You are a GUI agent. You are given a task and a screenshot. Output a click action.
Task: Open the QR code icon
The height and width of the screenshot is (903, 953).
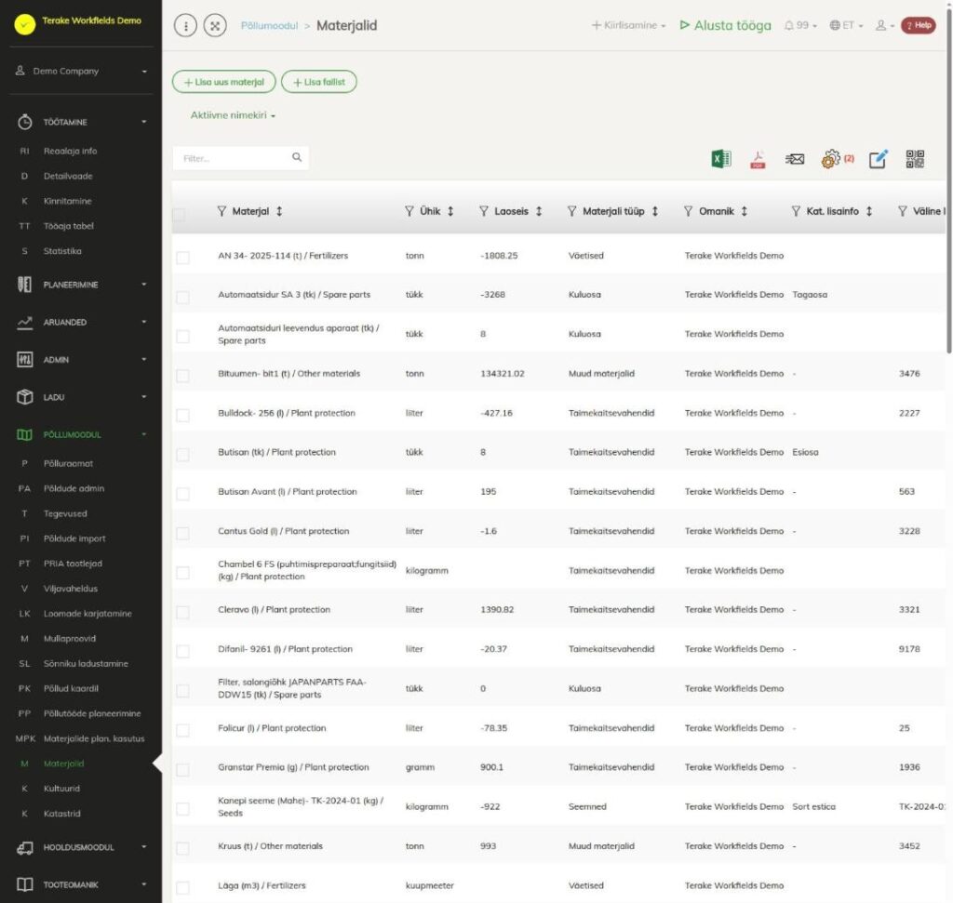[x=915, y=158]
